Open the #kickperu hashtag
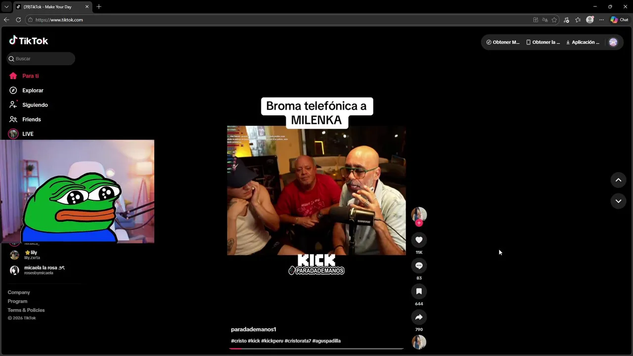Screen dimensions: 633x356 (272, 341)
